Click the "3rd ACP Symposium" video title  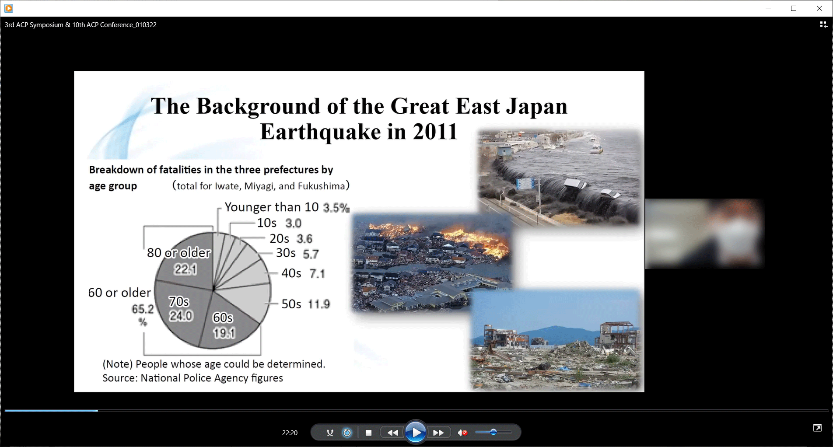(80, 25)
